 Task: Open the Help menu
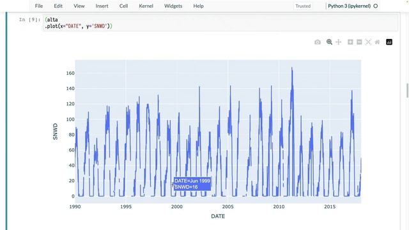tap(198, 6)
